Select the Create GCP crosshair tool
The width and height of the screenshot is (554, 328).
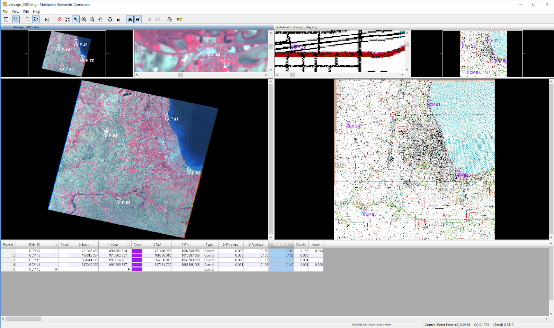(x=110, y=19)
